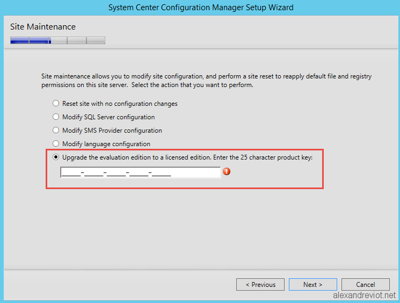Focus the 25 character product key field
This screenshot has height=303, width=400.
141,172
